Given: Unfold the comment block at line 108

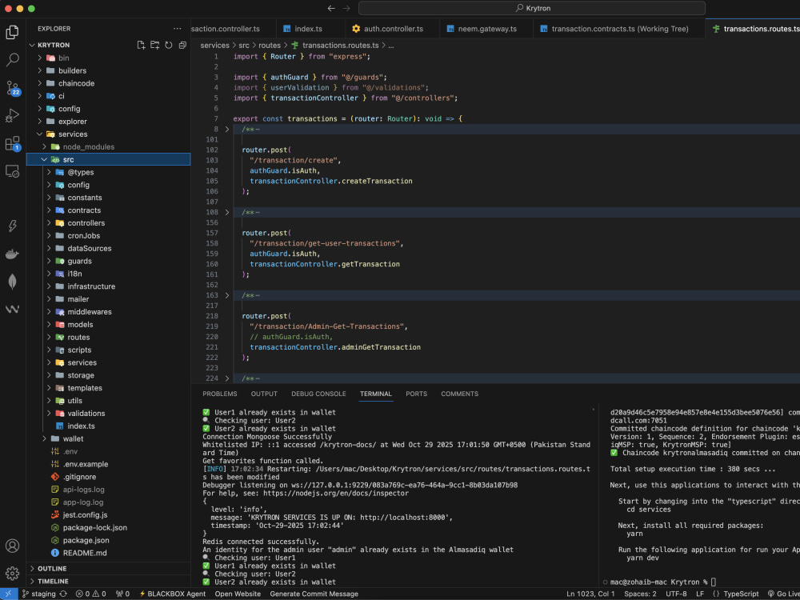Looking at the screenshot, I should (x=227, y=212).
